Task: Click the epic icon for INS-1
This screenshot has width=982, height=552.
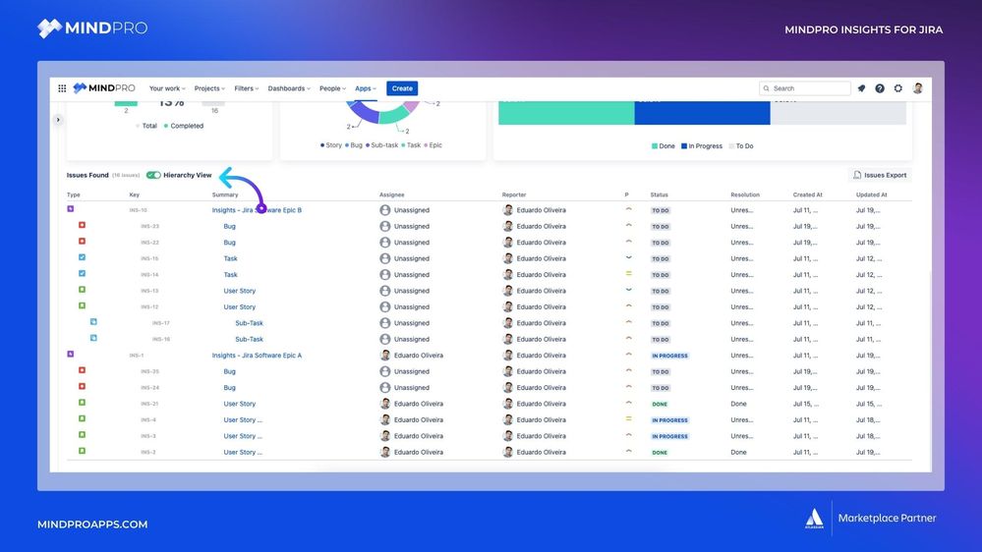Action: [71, 355]
